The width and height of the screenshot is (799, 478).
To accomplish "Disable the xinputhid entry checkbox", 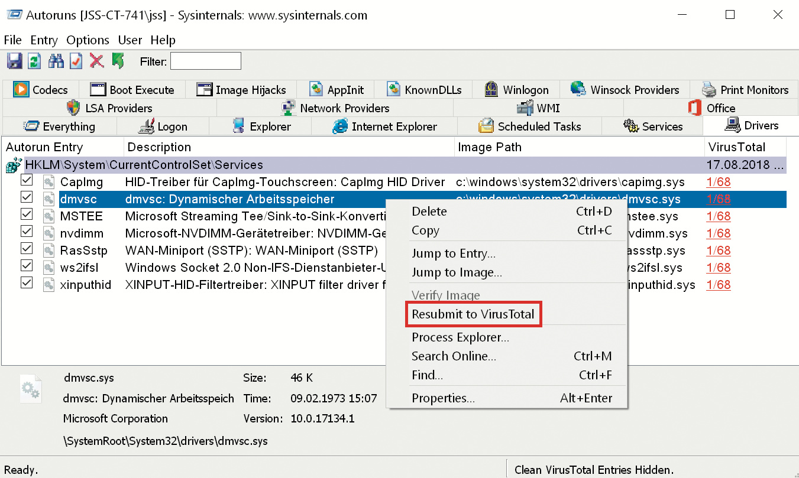I will point(27,283).
